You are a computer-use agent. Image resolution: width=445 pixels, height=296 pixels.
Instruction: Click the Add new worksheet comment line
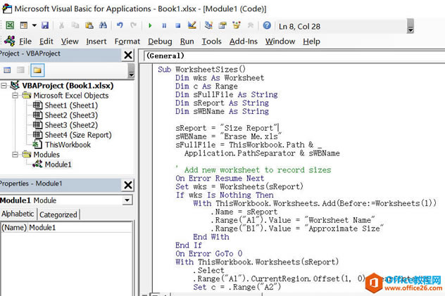pyautogui.click(x=253, y=170)
